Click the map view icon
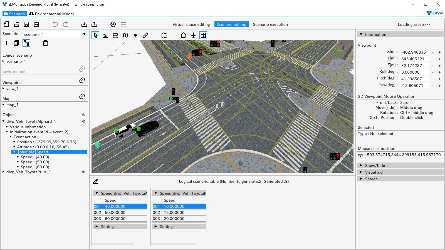The height and width of the screenshot is (250, 445). coord(164,35)
